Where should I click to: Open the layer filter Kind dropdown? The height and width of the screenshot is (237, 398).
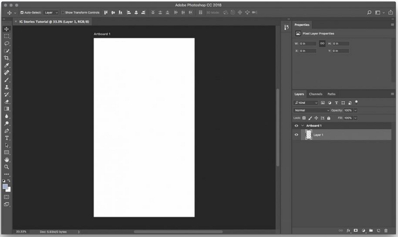(306, 103)
